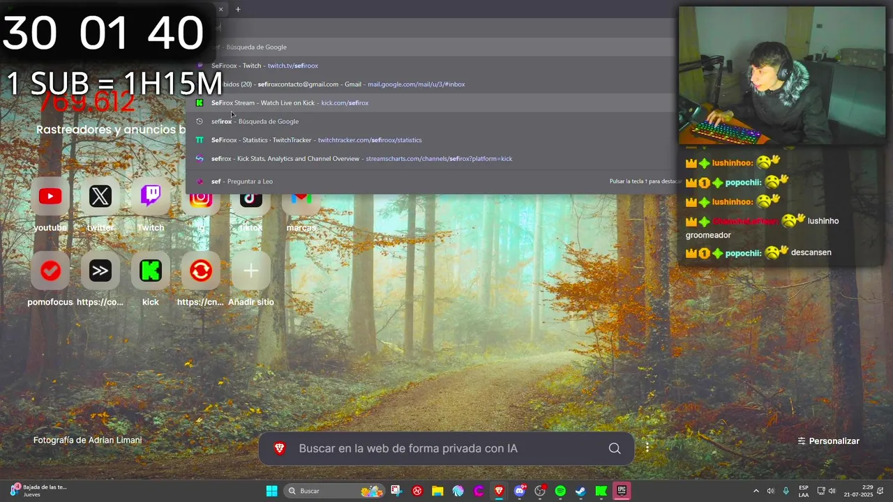Open the purple C app in the taskbar
893x502 pixels.
click(479, 491)
